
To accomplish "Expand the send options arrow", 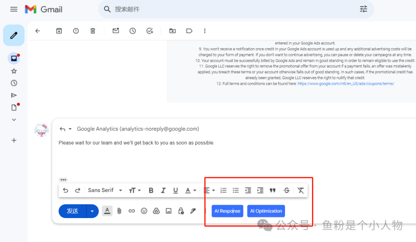I will (92, 211).
